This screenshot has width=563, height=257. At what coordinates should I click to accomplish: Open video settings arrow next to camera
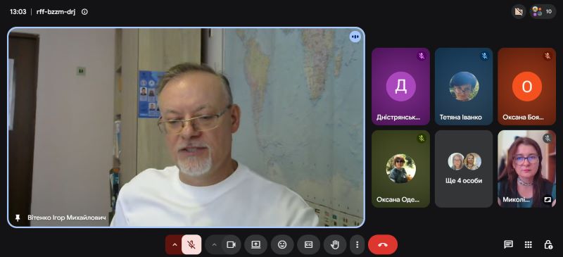click(x=215, y=245)
